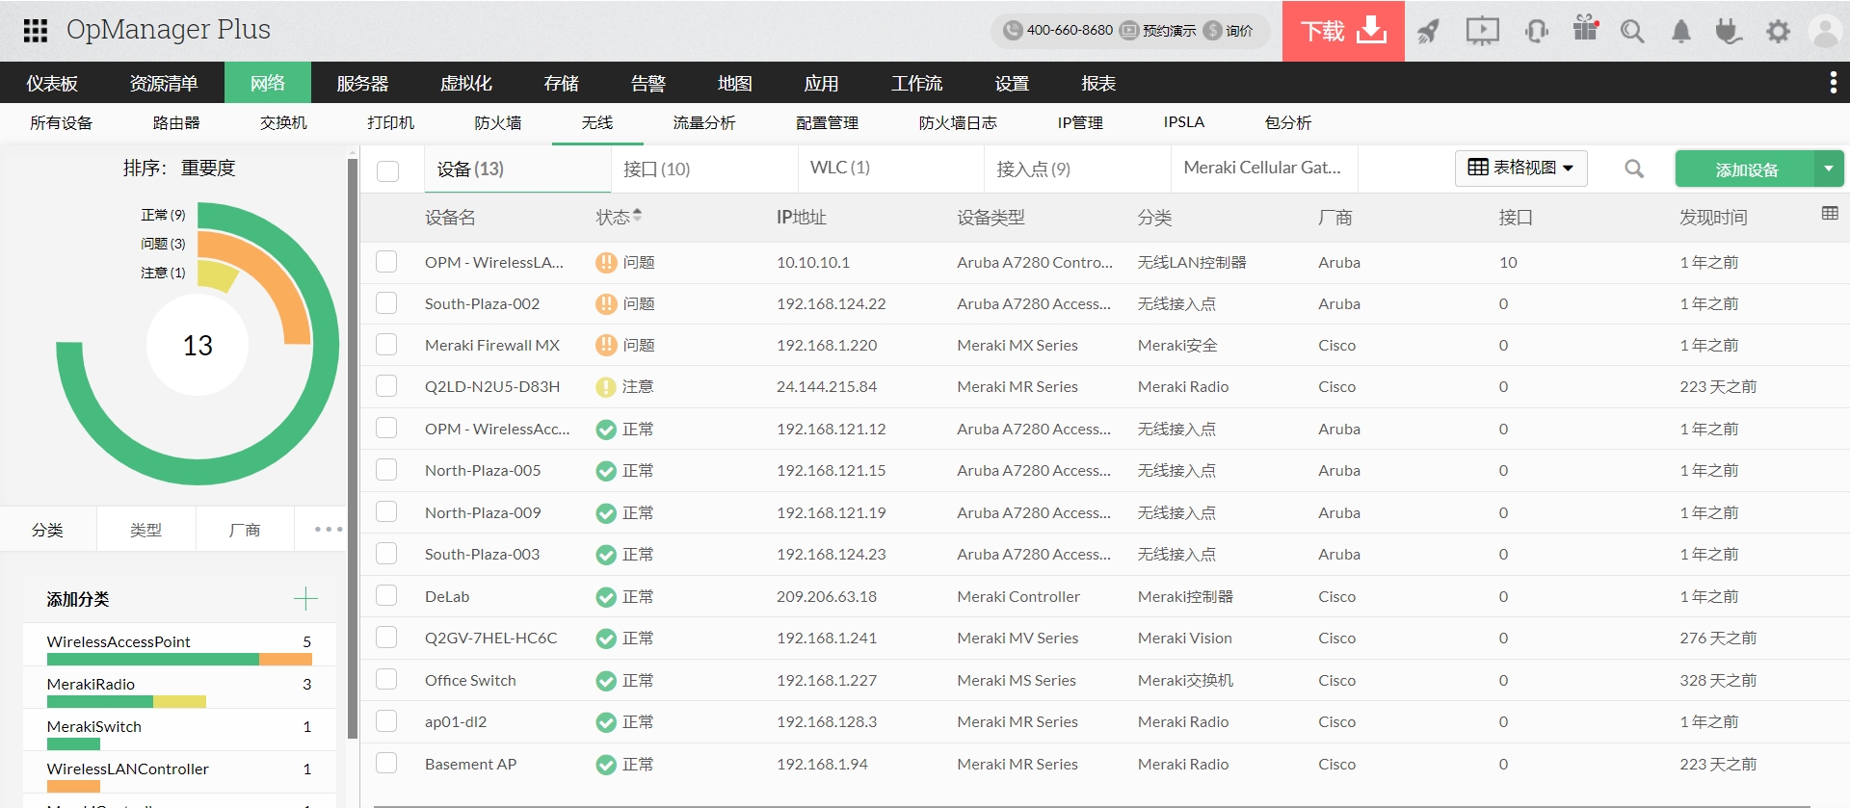Image resolution: width=1850 pixels, height=808 pixels.
Task: Click the 添加设备 green button
Action: pos(1746,169)
